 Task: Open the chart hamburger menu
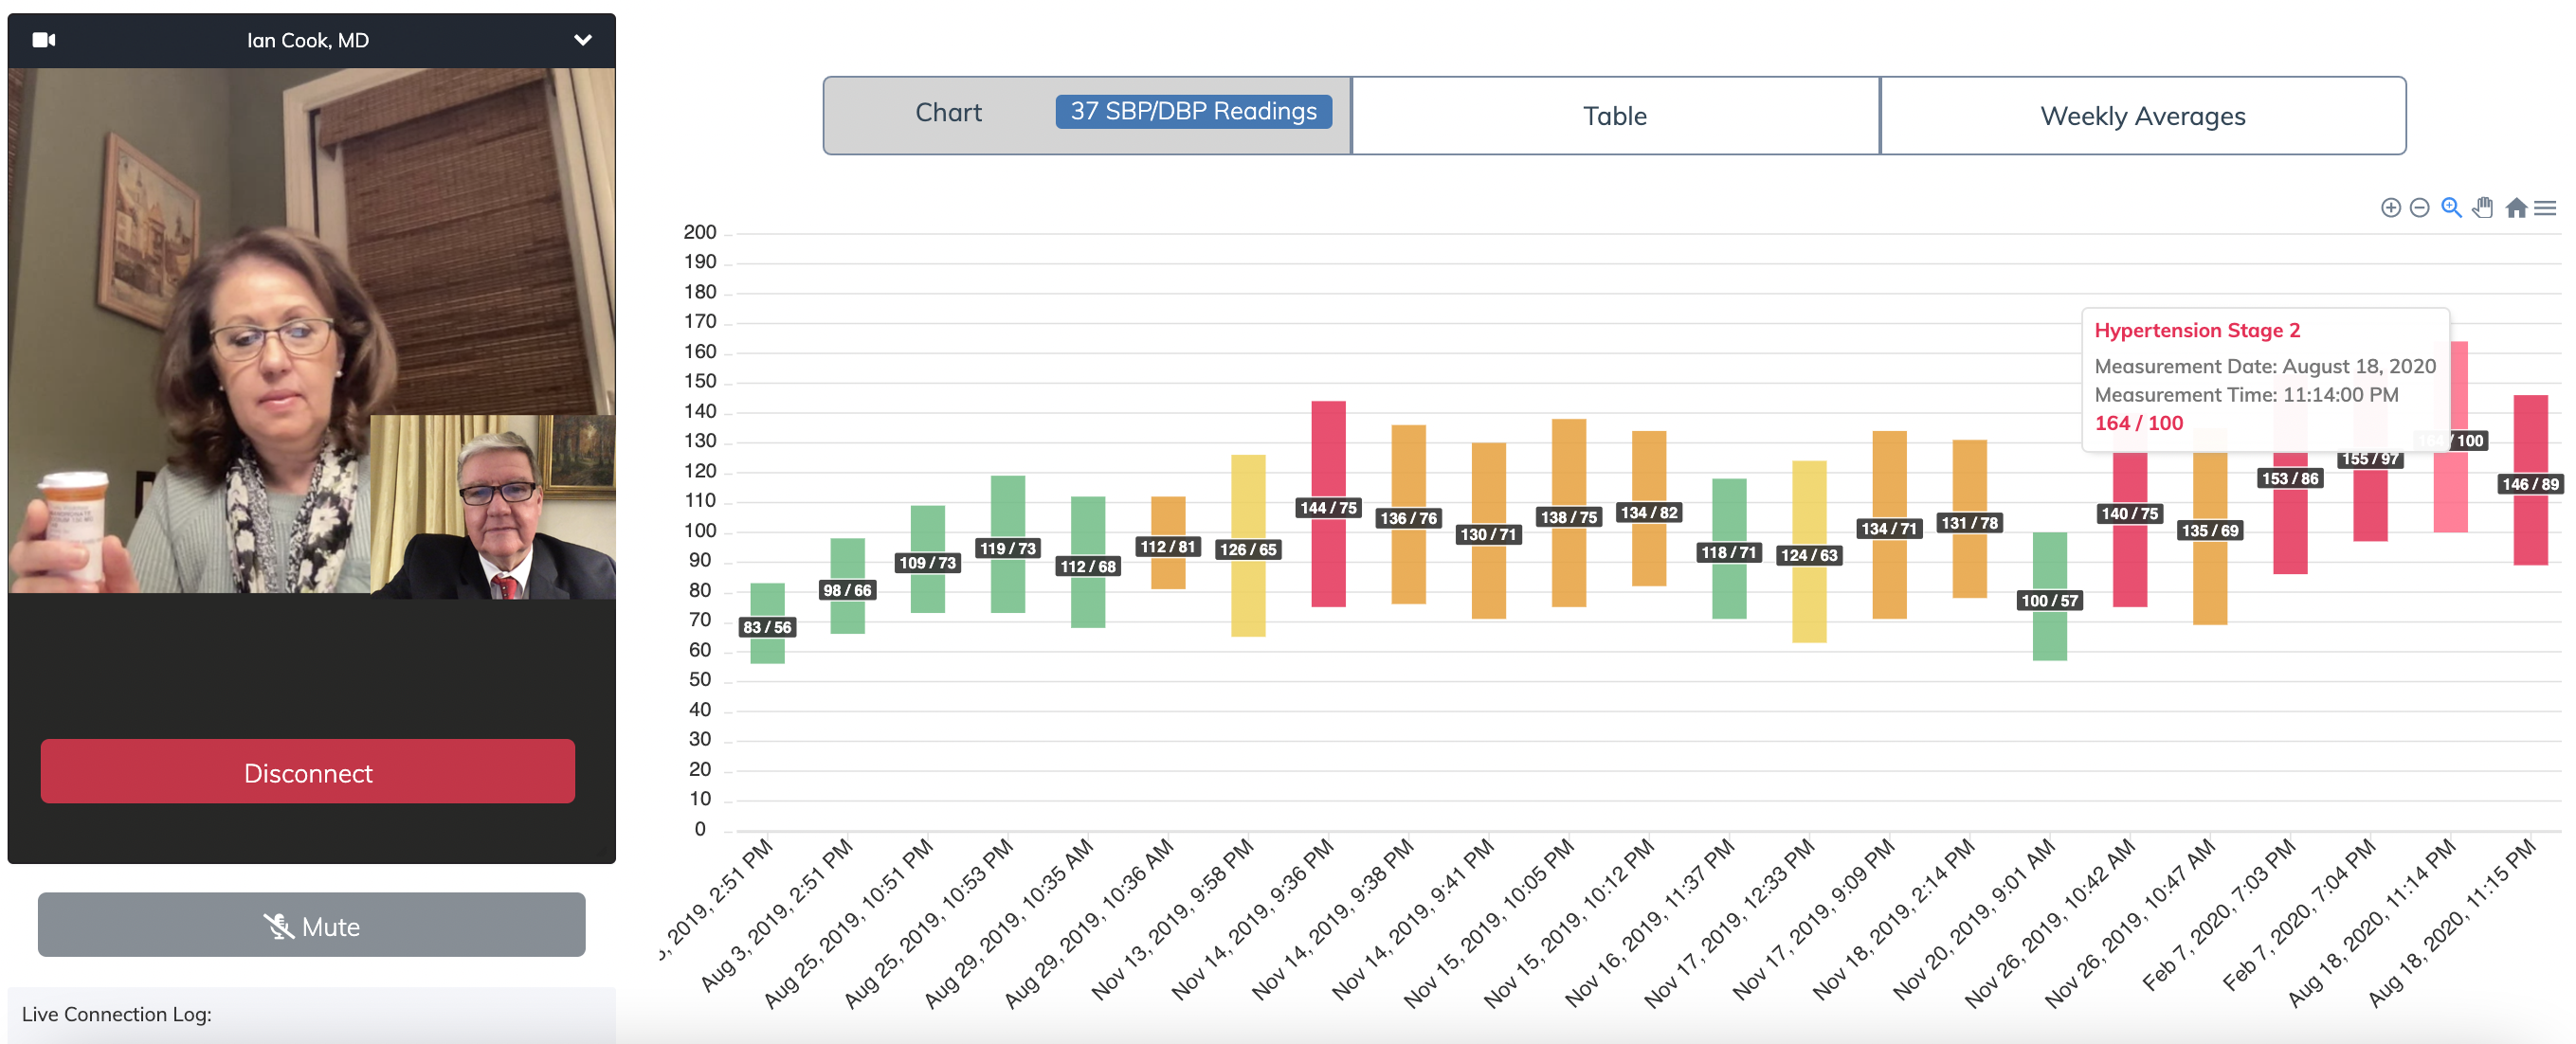2545,208
